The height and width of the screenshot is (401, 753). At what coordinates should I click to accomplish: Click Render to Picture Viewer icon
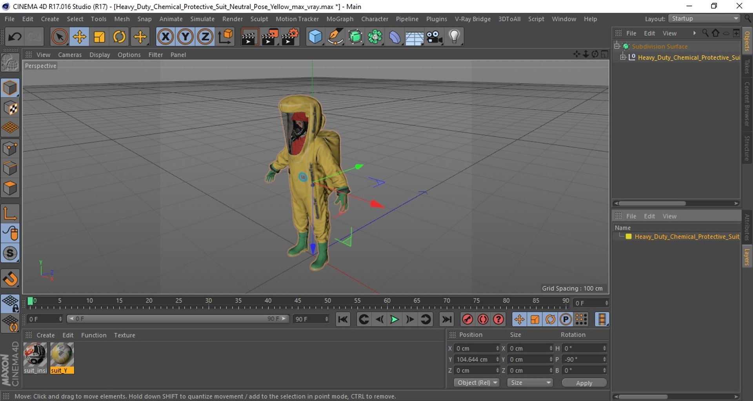[x=270, y=37]
